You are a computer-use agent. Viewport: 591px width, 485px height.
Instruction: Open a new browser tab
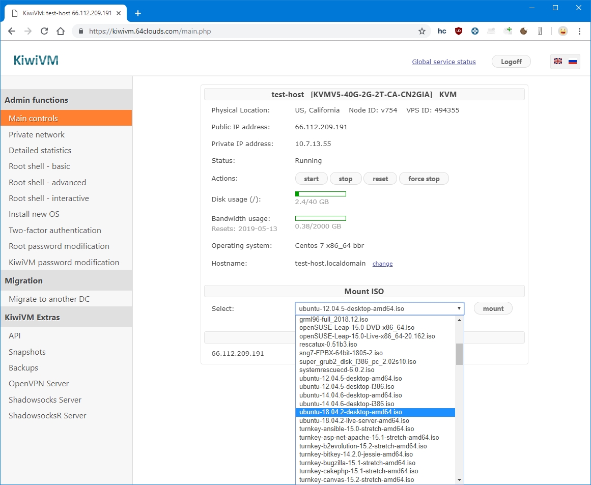[x=137, y=13]
